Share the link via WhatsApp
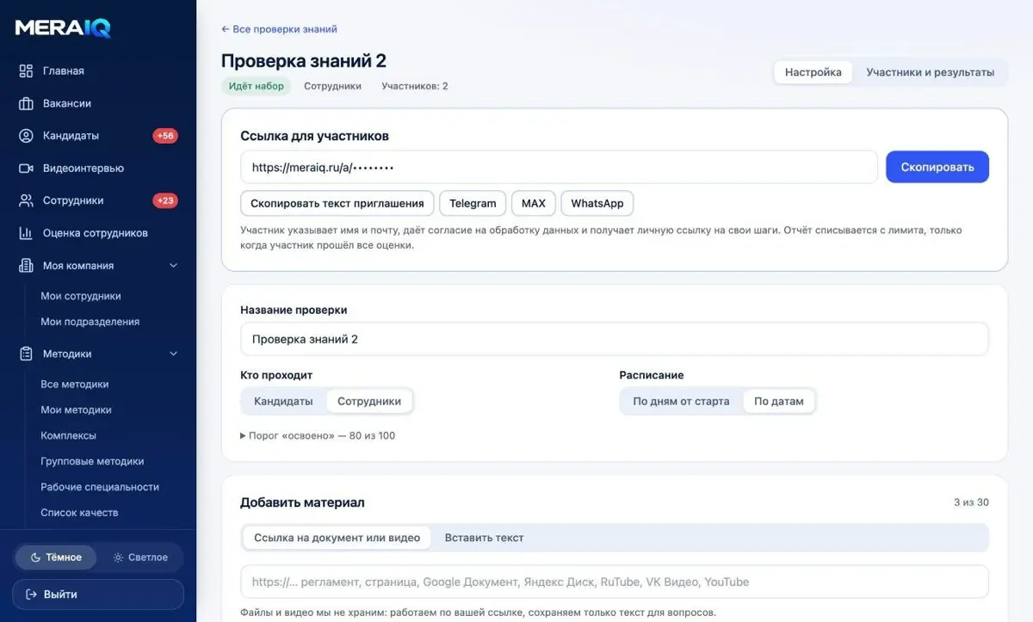The image size is (1033, 622). 597,204
